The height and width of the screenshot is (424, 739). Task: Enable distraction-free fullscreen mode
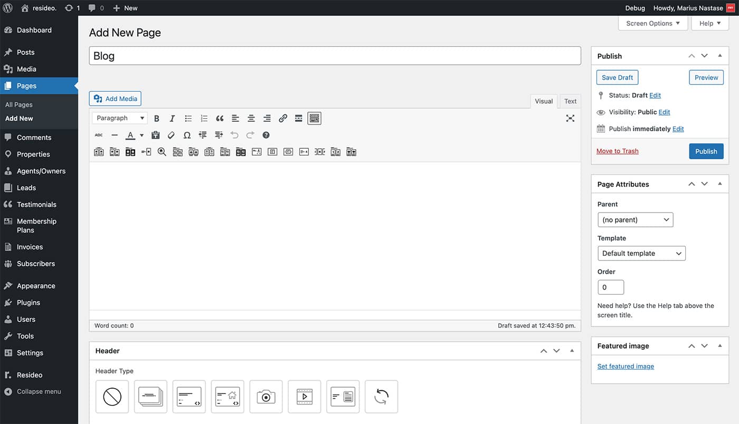[570, 119]
